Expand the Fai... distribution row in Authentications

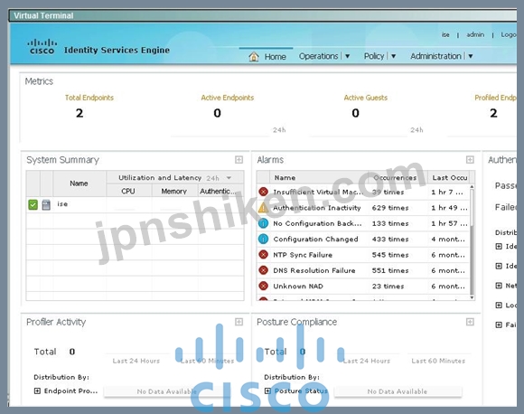pos(499,325)
